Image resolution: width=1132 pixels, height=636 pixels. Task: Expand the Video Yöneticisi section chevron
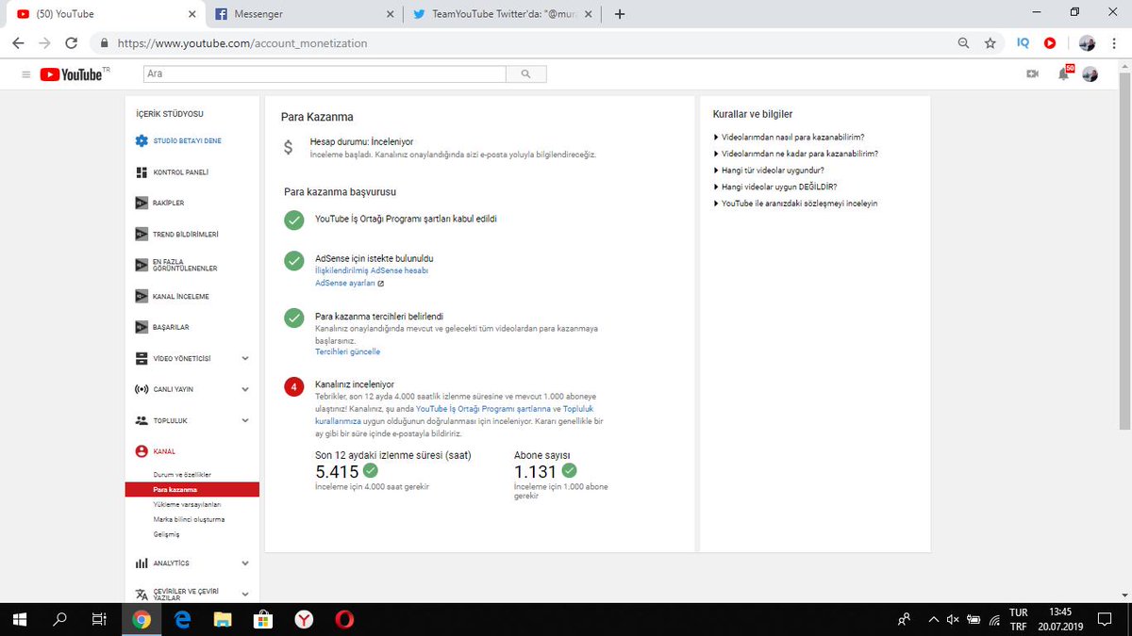(x=245, y=358)
